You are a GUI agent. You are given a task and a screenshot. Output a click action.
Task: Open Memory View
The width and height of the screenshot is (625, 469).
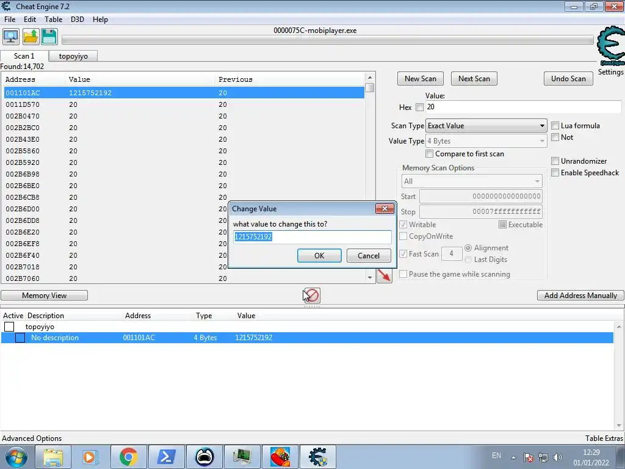point(44,296)
